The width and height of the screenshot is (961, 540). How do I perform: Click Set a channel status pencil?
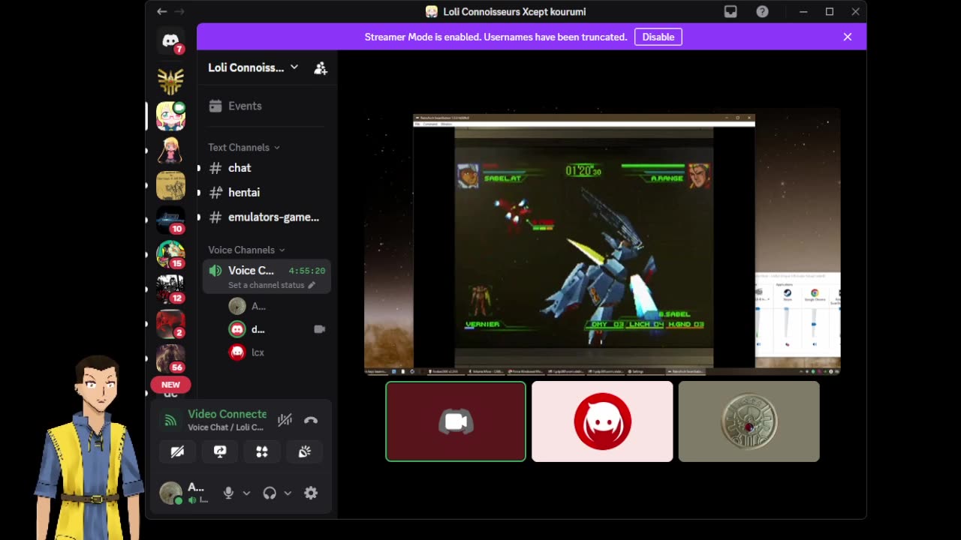(x=311, y=285)
